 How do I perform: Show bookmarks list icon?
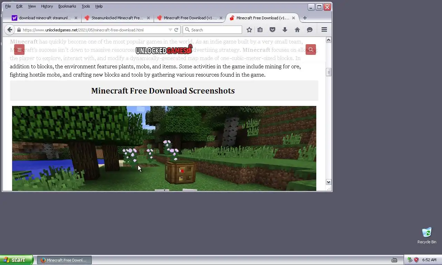point(260,30)
